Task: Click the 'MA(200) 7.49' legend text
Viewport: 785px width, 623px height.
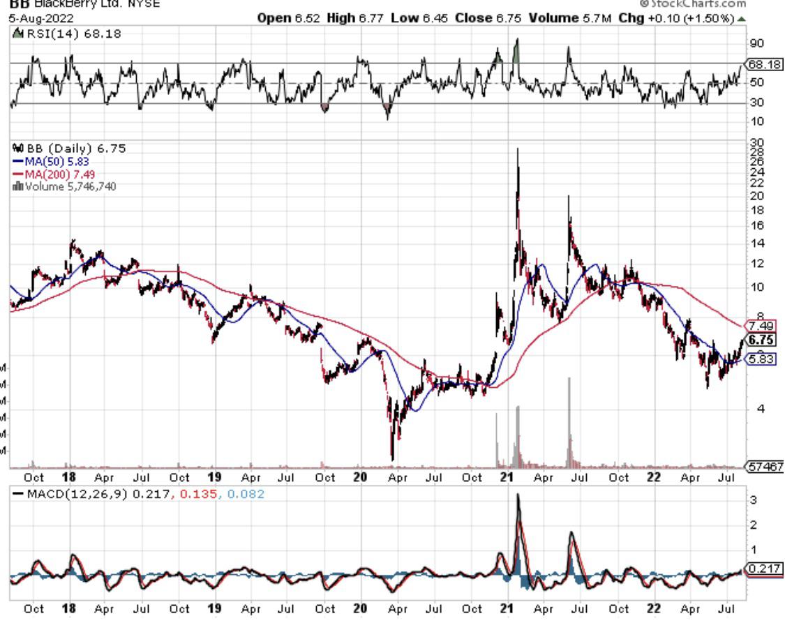Action: coord(59,174)
